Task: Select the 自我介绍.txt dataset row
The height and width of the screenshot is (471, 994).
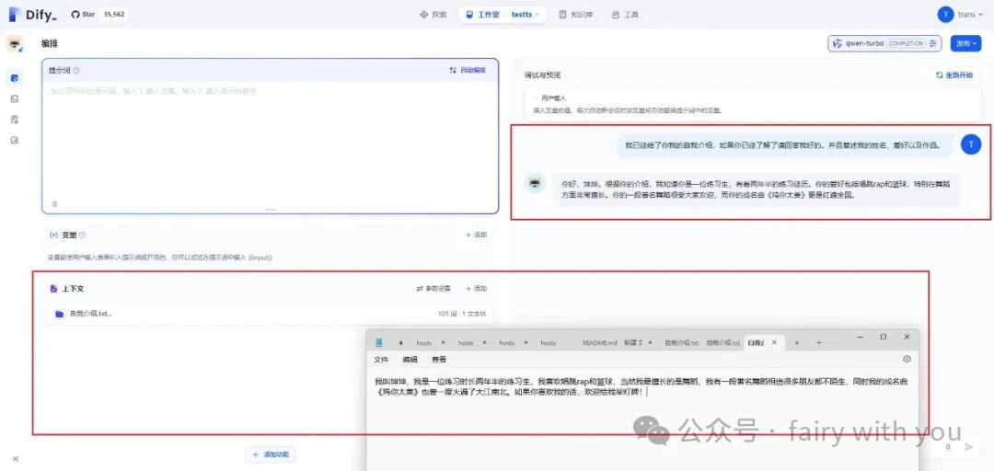Action: 270,314
